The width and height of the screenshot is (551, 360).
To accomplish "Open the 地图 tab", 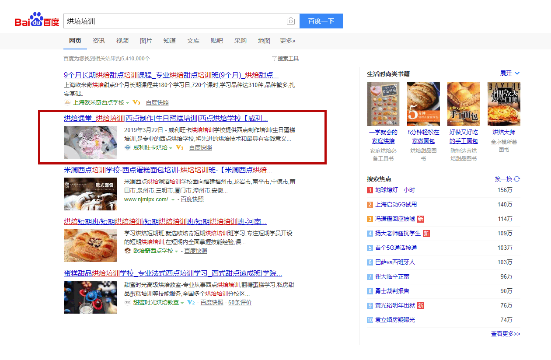I will point(264,41).
